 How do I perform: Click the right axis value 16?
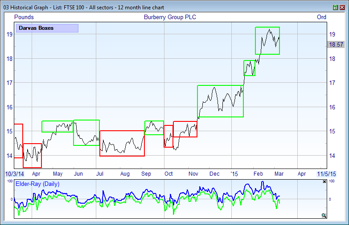[332, 108]
